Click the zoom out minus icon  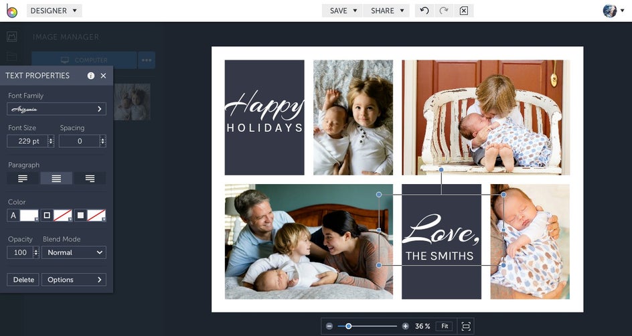[329, 326]
